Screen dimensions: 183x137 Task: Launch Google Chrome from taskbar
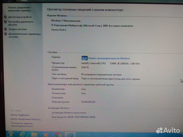pos(58,135)
